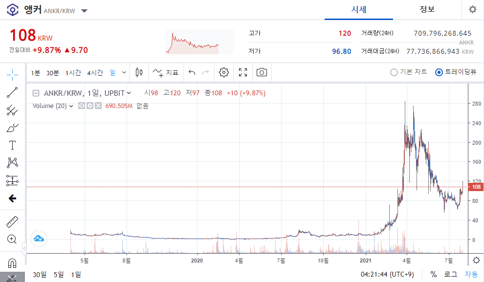Set date range to 5일
Screen dimensions: 484x282
pos(59,274)
